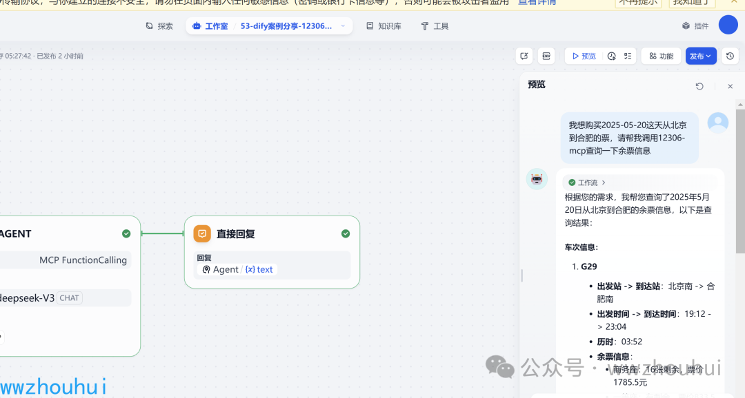Click the connection line between AGENT and 直接回复
Viewport: 745px width, 398px height.
coord(163,233)
